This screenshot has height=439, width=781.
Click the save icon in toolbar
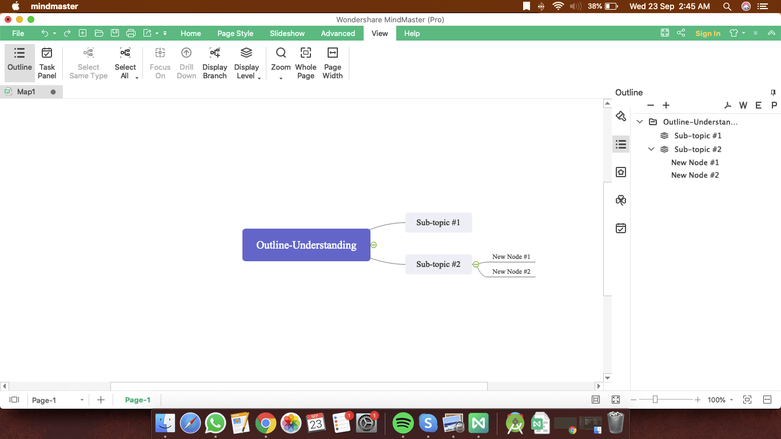tap(115, 33)
